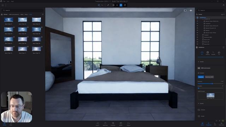Select the Scale gizmo tool
This screenshot has width=226, height=127.
[x=125, y=5]
